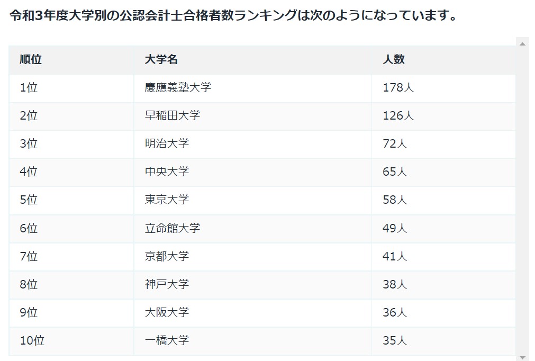Select the 順位 column header
Image resolution: width=535 pixels, height=361 pixels.
coord(71,60)
